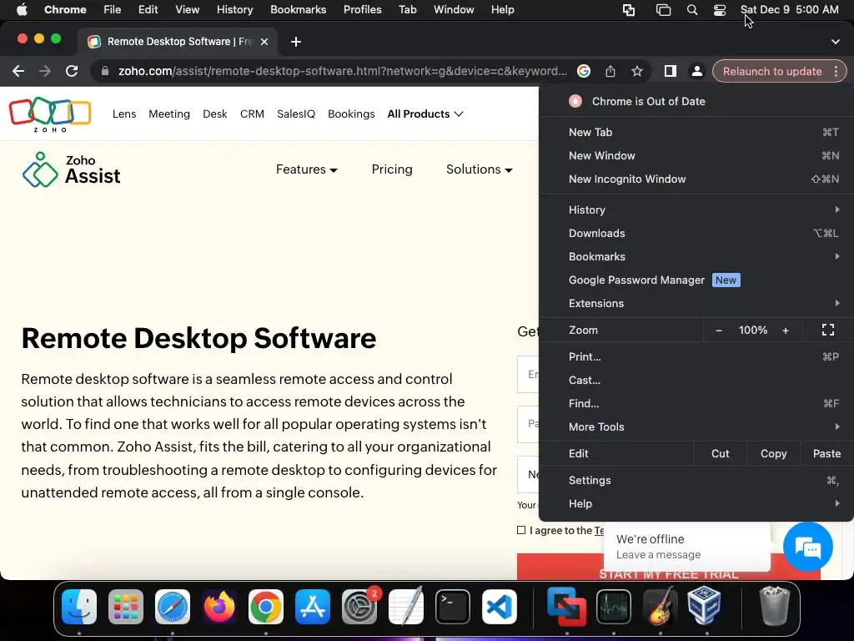Click the Zoho Assist logo

(x=72, y=169)
